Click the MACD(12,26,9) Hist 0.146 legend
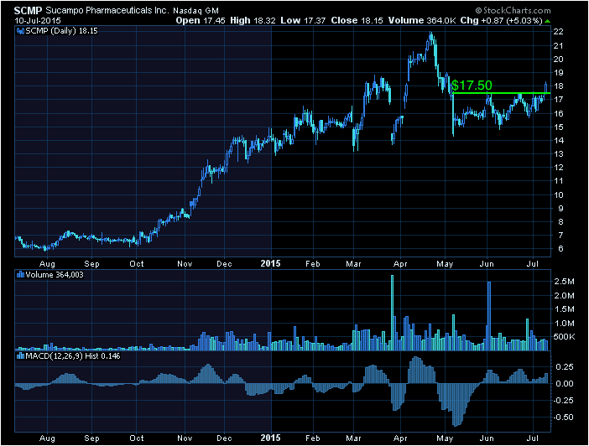This screenshot has width=589, height=446. pyautogui.click(x=72, y=356)
